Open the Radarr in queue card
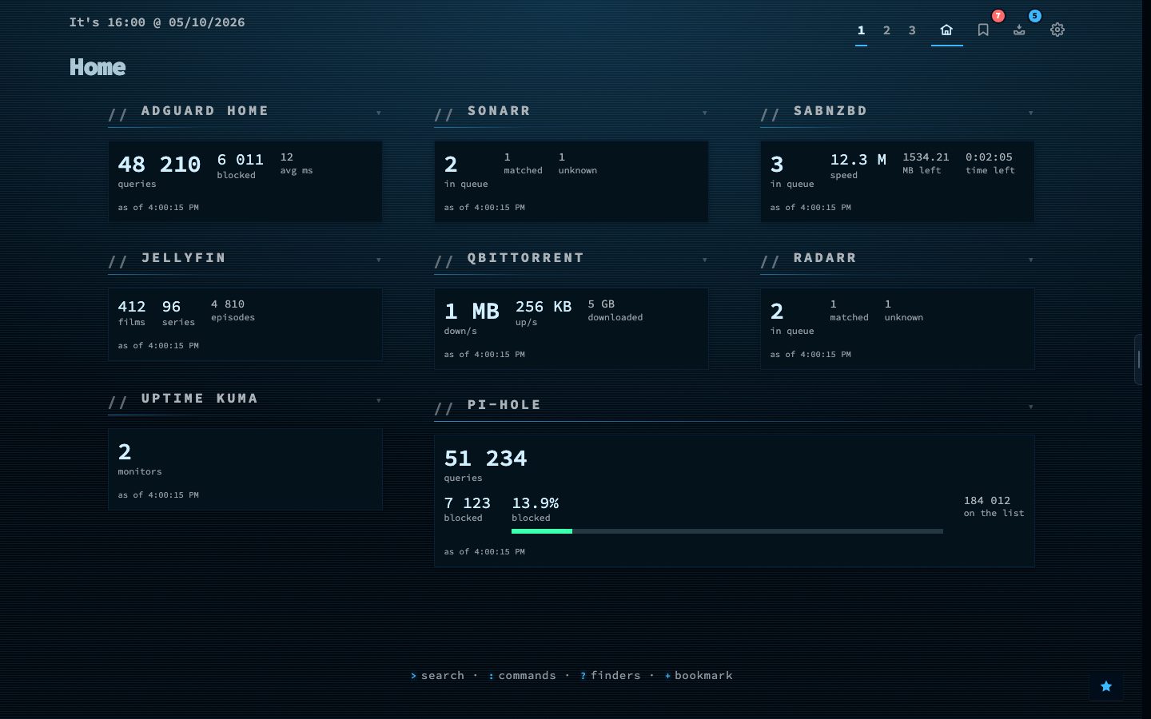This screenshot has height=719, width=1151. tap(898, 328)
